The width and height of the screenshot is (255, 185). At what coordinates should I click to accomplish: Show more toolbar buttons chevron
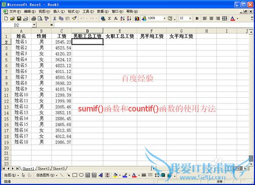point(252,18)
